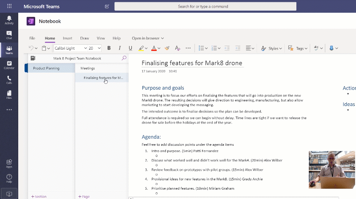The width and height of the screenshot is (356, 199).
Task: Open Files in the left rail
Action: (9, 95)
